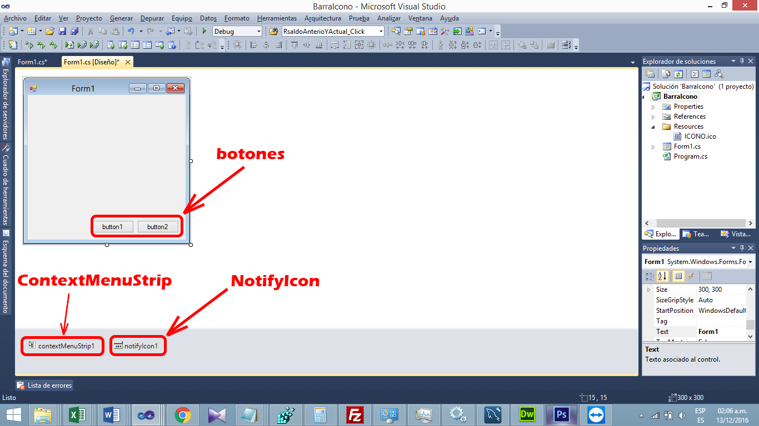This screenshot has width=759, height=426.
Task: Toggle categorized view in the Properties panel
Action: coord(649,276)
